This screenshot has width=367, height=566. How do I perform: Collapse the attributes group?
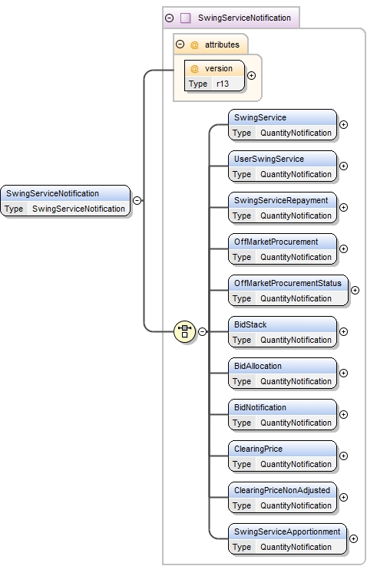click(x=180, y=44)
